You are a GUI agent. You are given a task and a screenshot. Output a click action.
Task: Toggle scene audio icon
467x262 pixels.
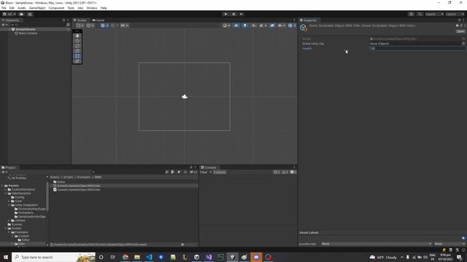[253, 25]
